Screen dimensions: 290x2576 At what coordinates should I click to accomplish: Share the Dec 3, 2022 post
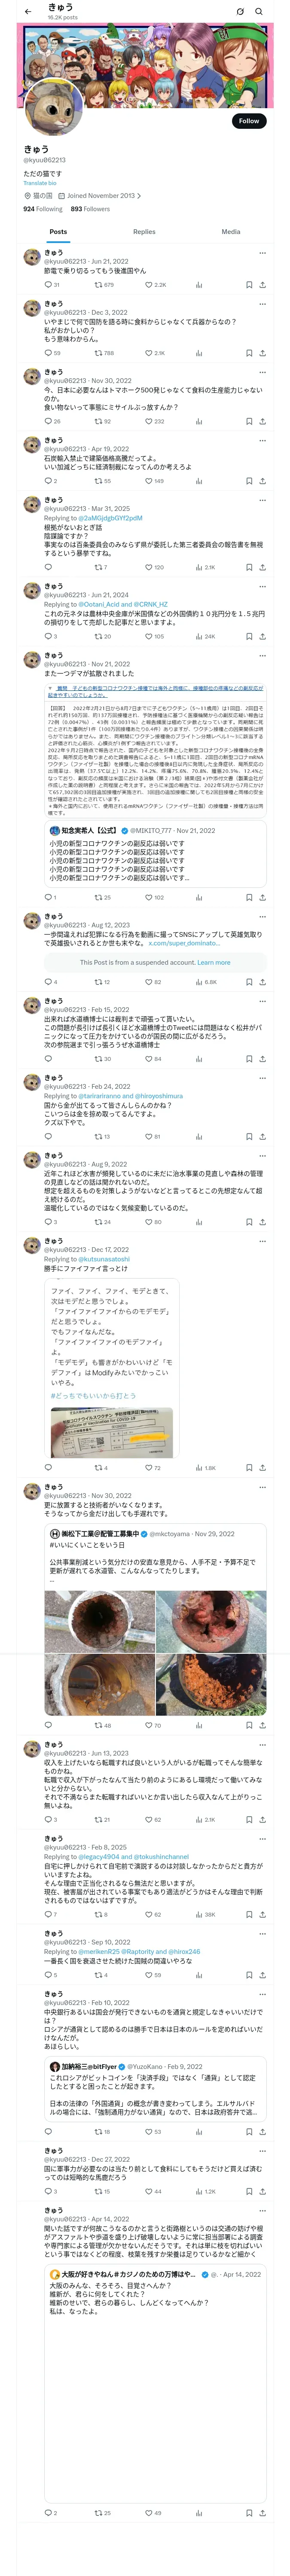[263, 353]
